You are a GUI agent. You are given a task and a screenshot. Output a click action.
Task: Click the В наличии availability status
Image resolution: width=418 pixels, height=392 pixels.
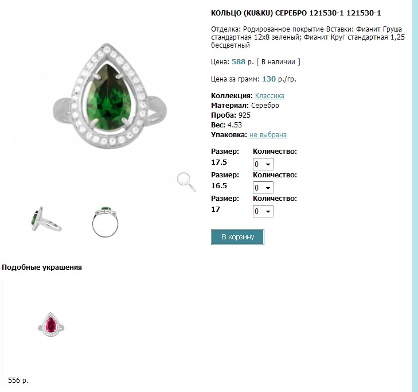click(x=278, y=62)
